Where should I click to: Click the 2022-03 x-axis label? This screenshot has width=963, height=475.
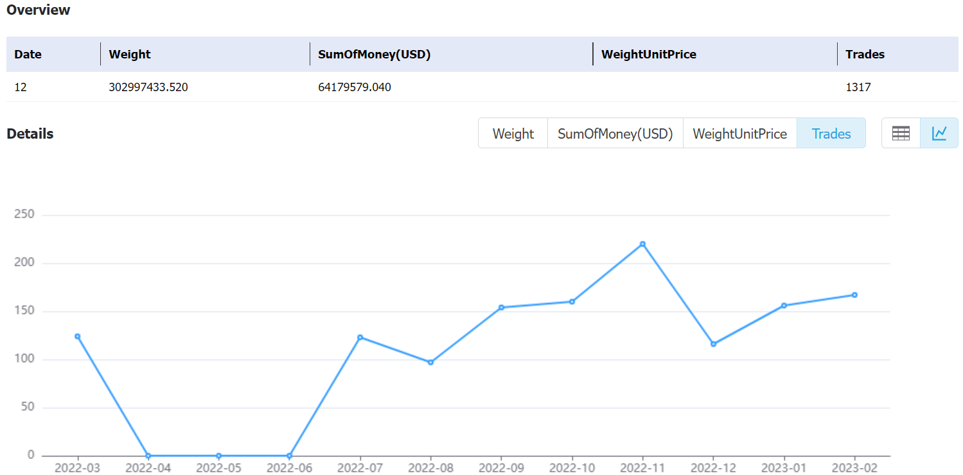pos(78,467)
